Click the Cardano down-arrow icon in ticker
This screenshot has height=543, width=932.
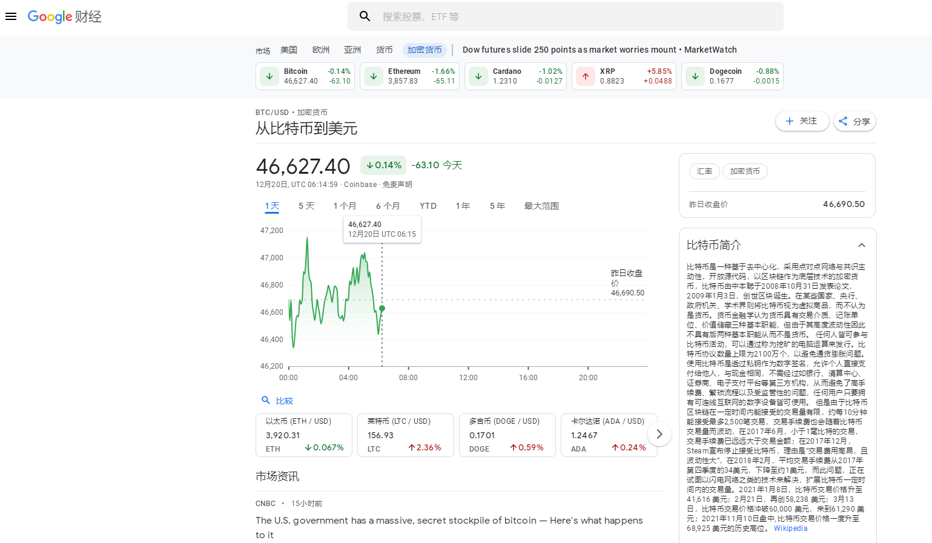[478, 76]
